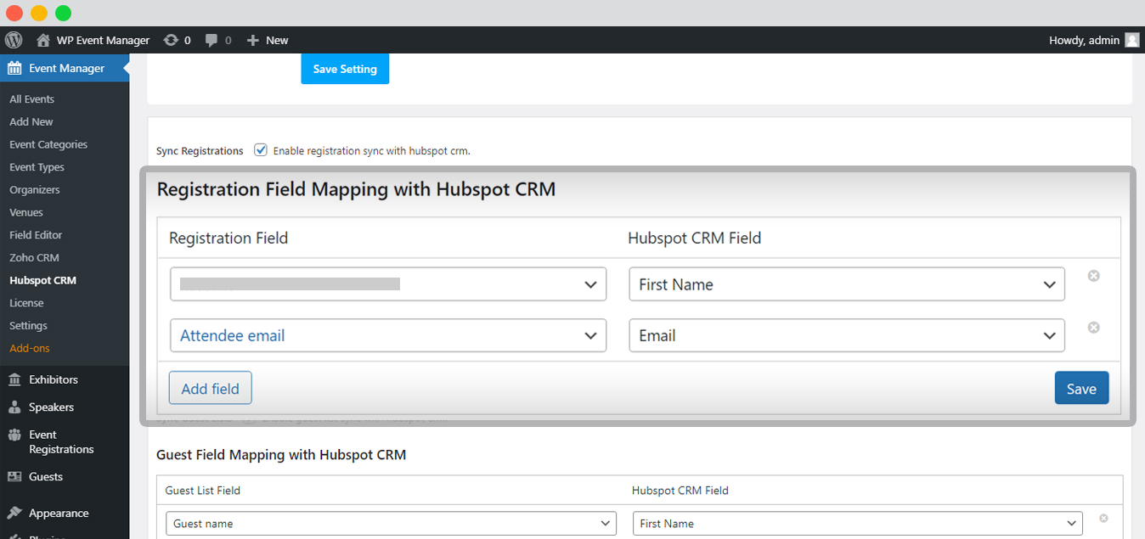
Task: Click the Exhibitors building icon
Action: (14, 379)
